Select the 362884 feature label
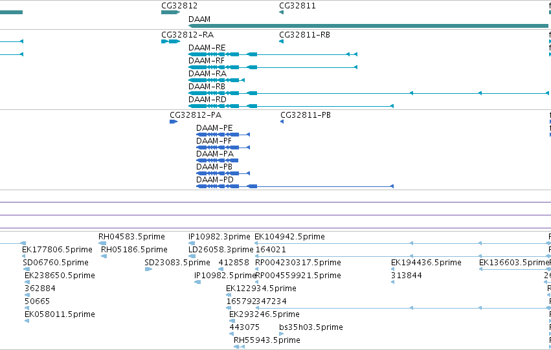551x350 pixels. [40, 289]
